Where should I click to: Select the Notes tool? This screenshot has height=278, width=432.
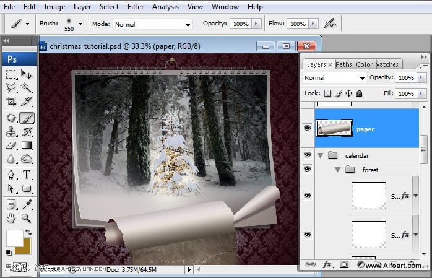11,205
